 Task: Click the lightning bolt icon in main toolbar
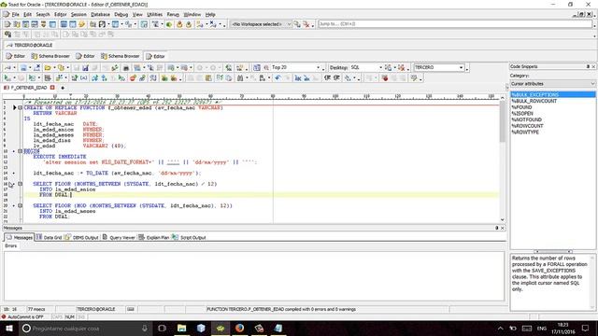coord(81,24)
